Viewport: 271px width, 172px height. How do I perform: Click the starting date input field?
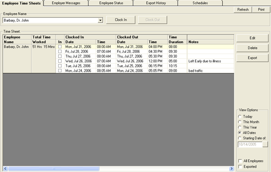tap(250, 144)
